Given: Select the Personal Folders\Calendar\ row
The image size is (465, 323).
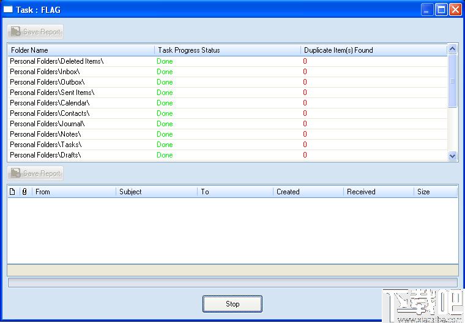Looking at the screenshot, I should click(228, 103).
